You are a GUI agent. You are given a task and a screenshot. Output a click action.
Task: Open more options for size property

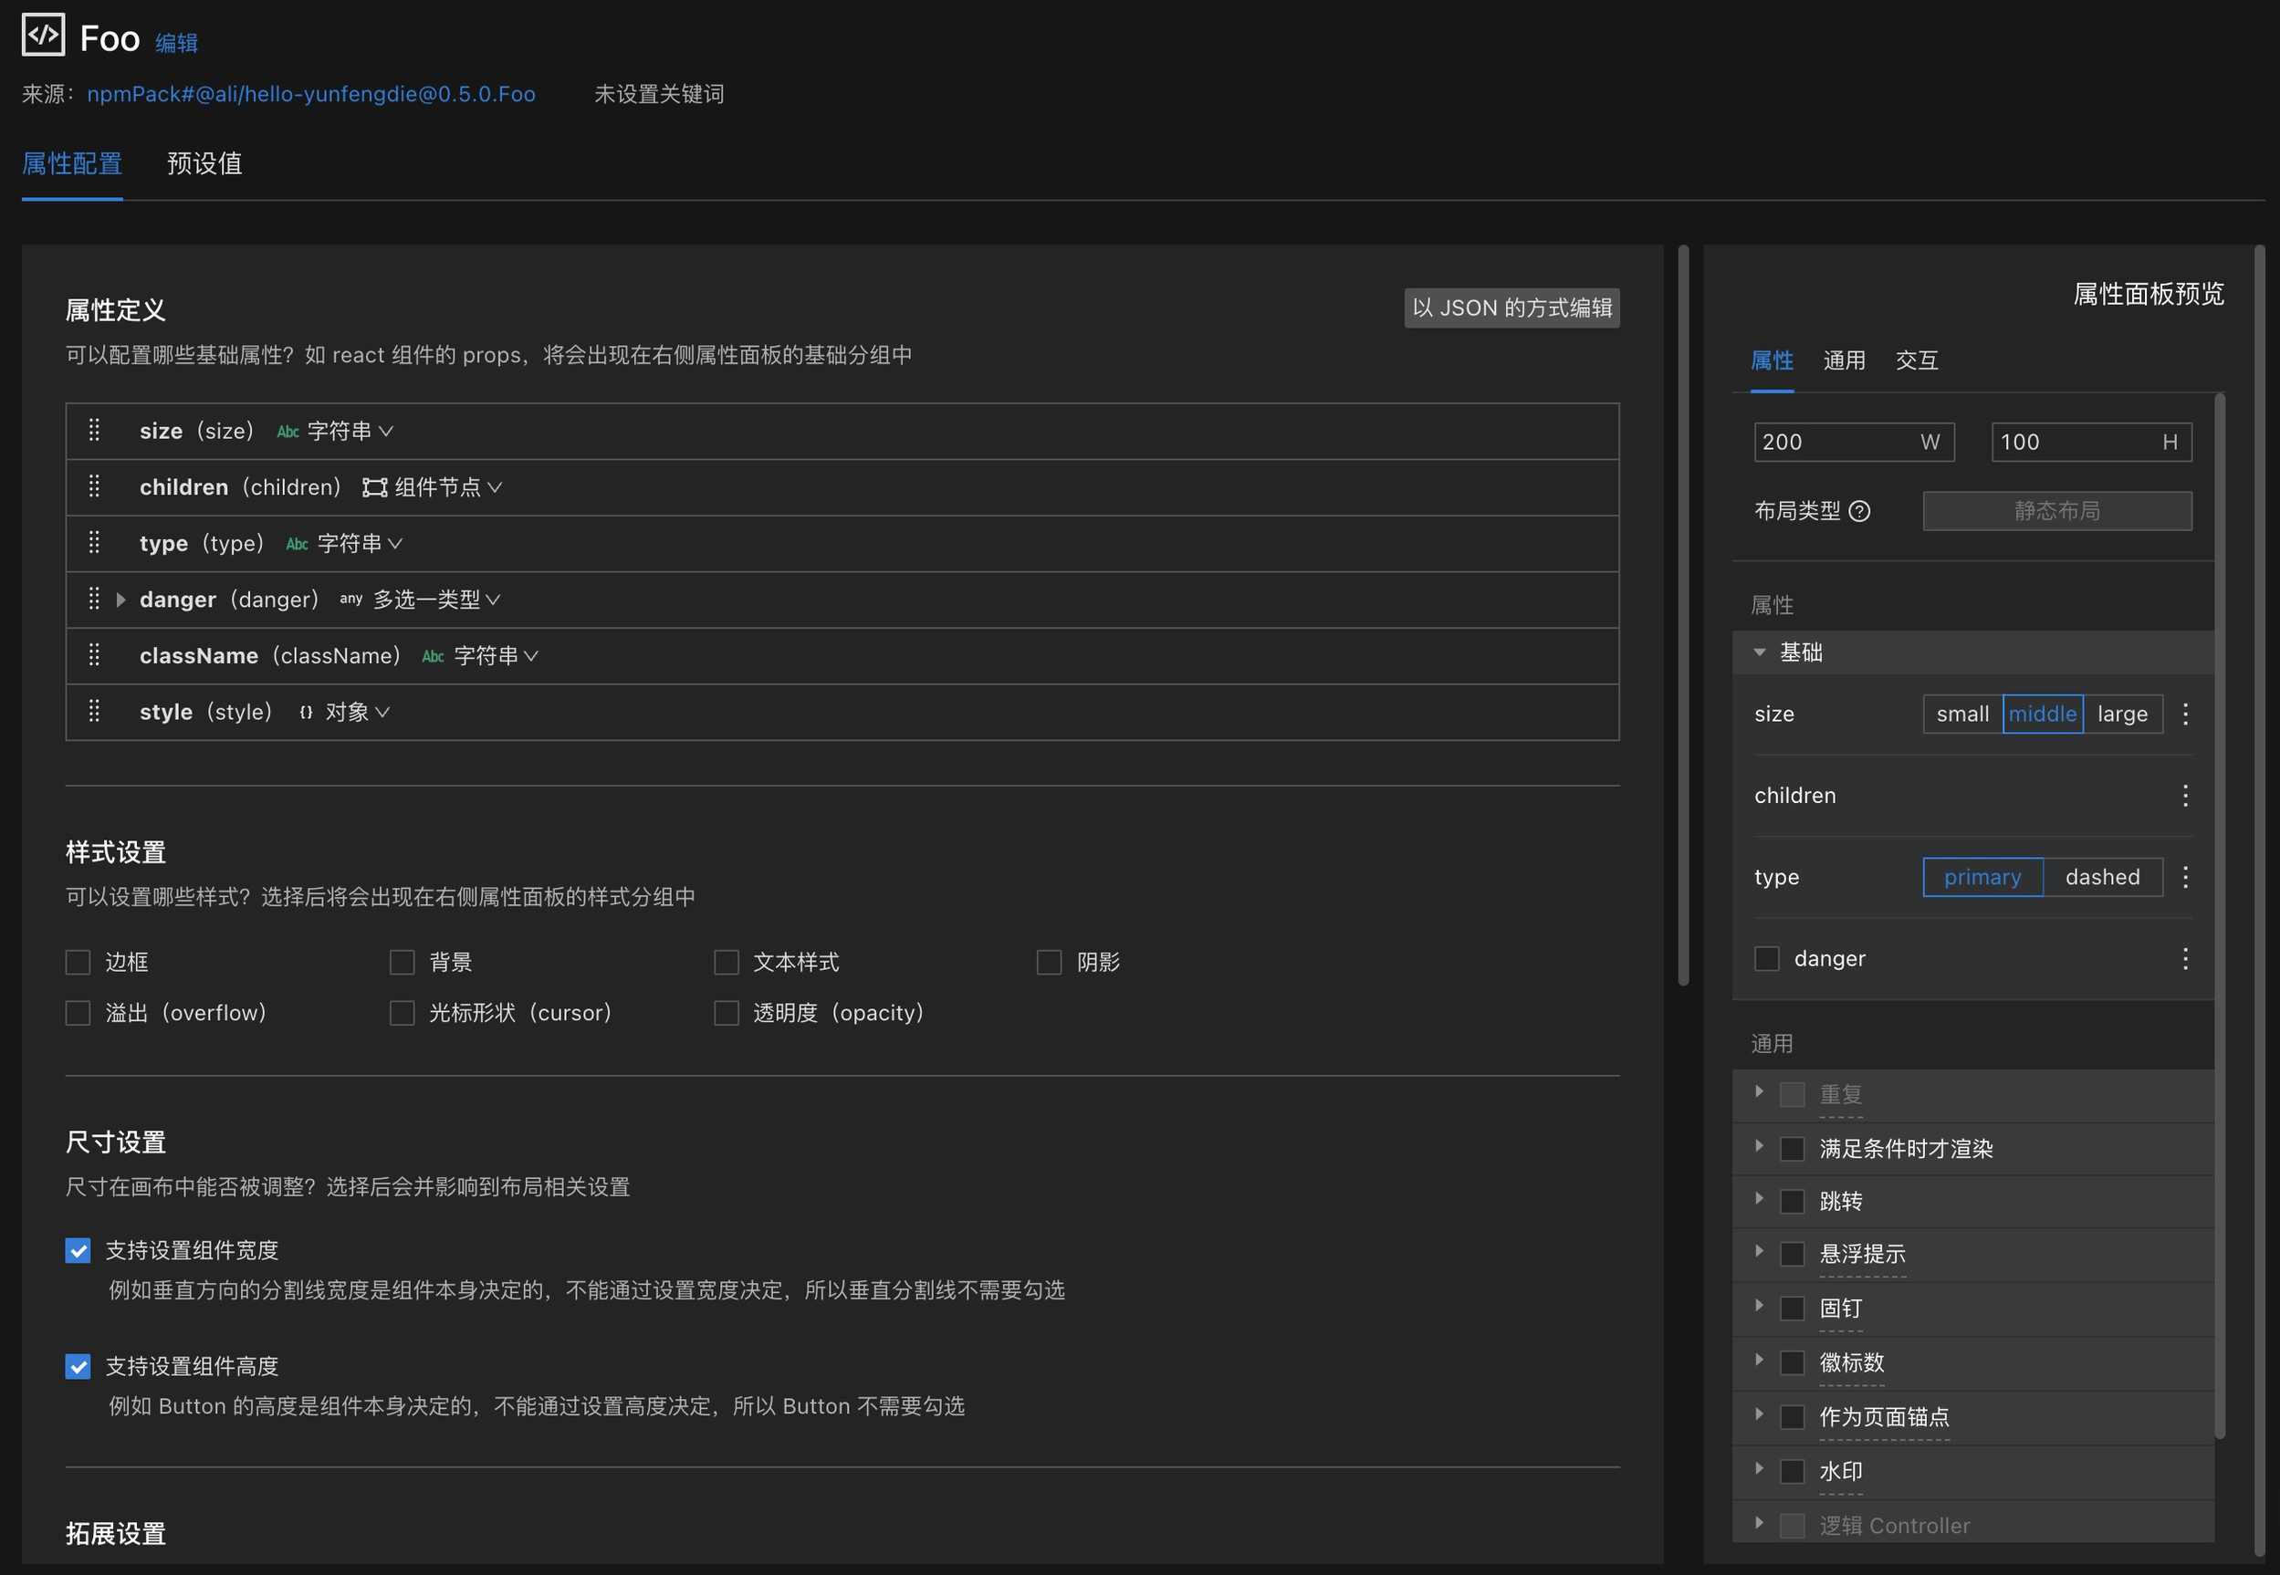(2185, 714)
